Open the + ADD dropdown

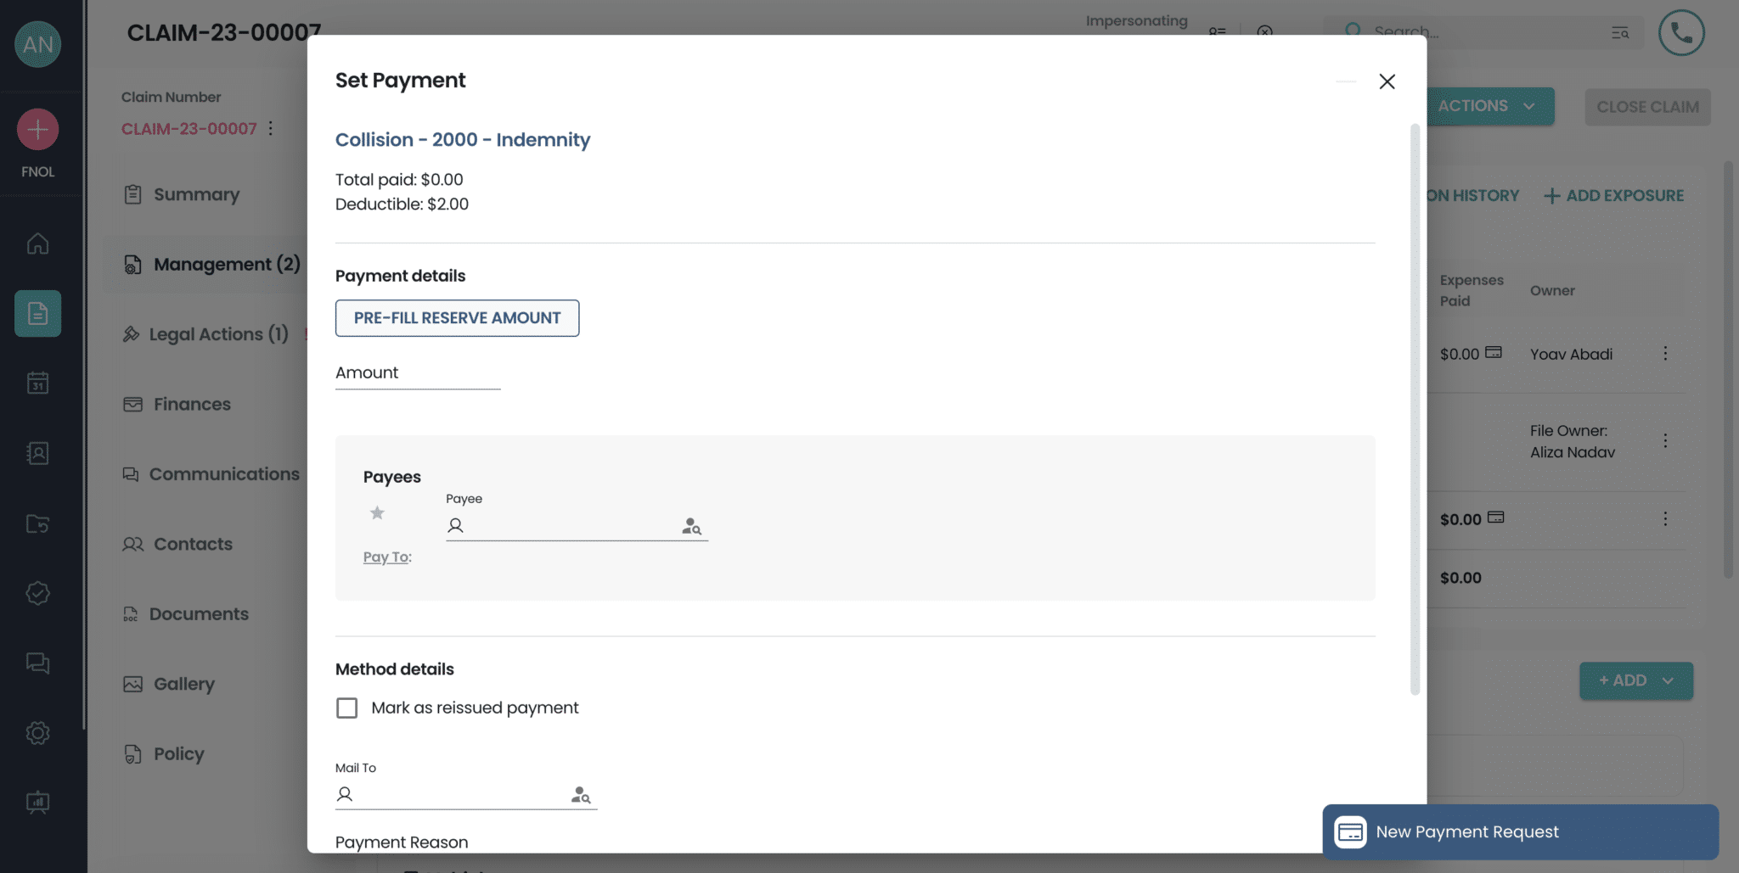pyautogui.click(x=1635, y=680)
